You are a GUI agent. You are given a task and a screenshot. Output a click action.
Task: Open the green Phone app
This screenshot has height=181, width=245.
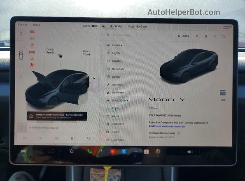(x=89, y=151)
